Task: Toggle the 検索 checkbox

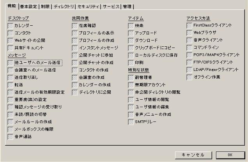Action: click(131, 26)
